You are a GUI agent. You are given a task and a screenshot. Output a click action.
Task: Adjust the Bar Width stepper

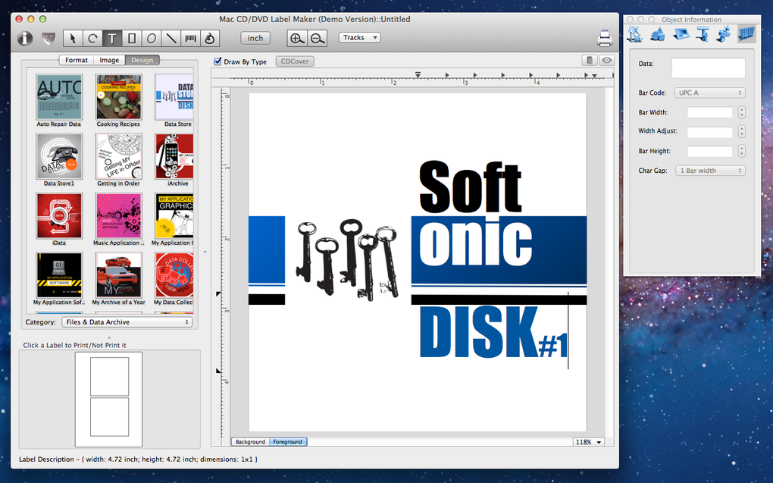tap(741, 112)
